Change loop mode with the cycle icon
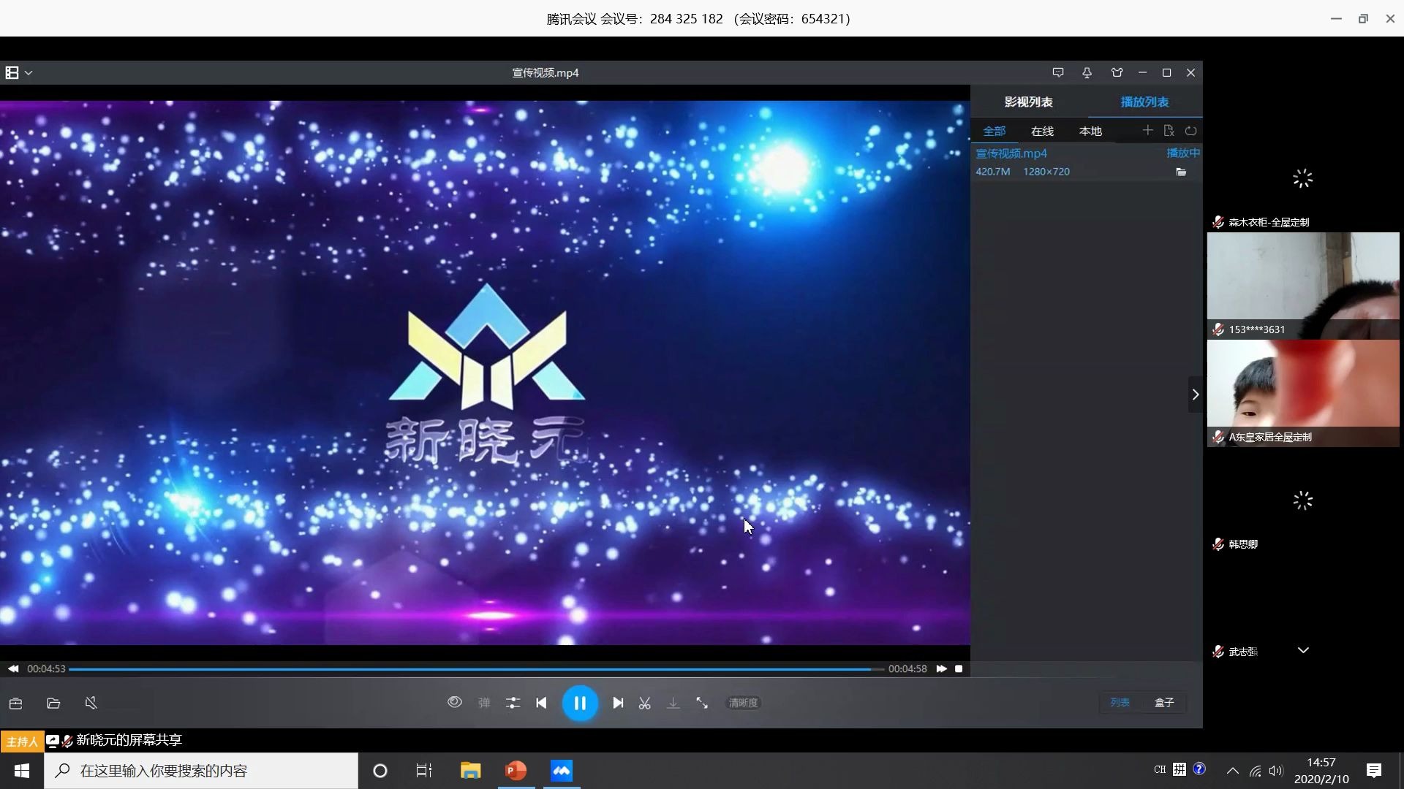Image resolution: width=1404 pixels, height=789 pixels. [x=1190, y=130]
